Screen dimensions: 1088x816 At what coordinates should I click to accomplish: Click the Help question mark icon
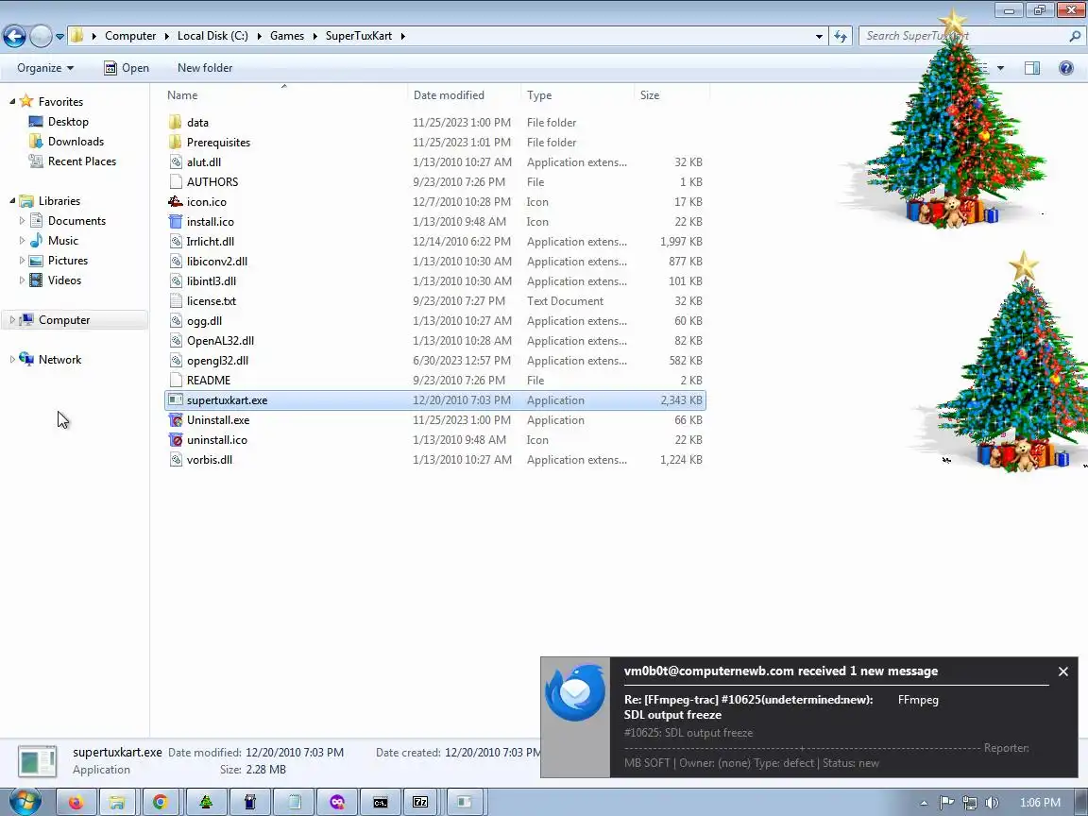pos(1065,68)
